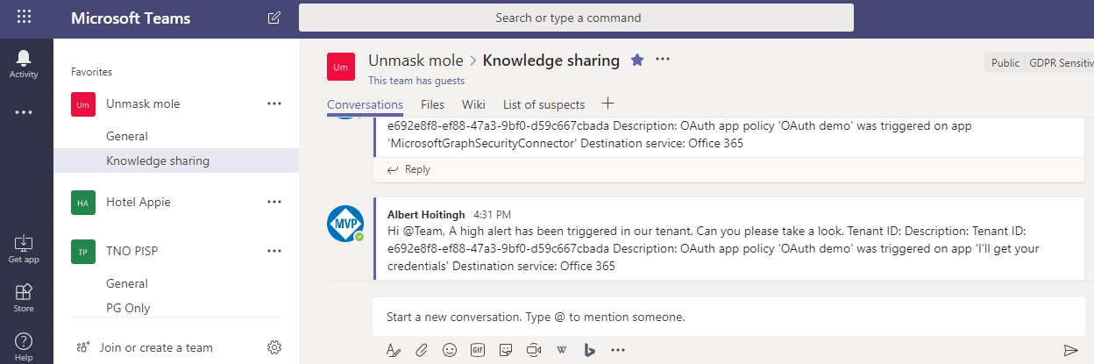Click Join or create a team
The image size is (1094, 364).
(156, 347)
